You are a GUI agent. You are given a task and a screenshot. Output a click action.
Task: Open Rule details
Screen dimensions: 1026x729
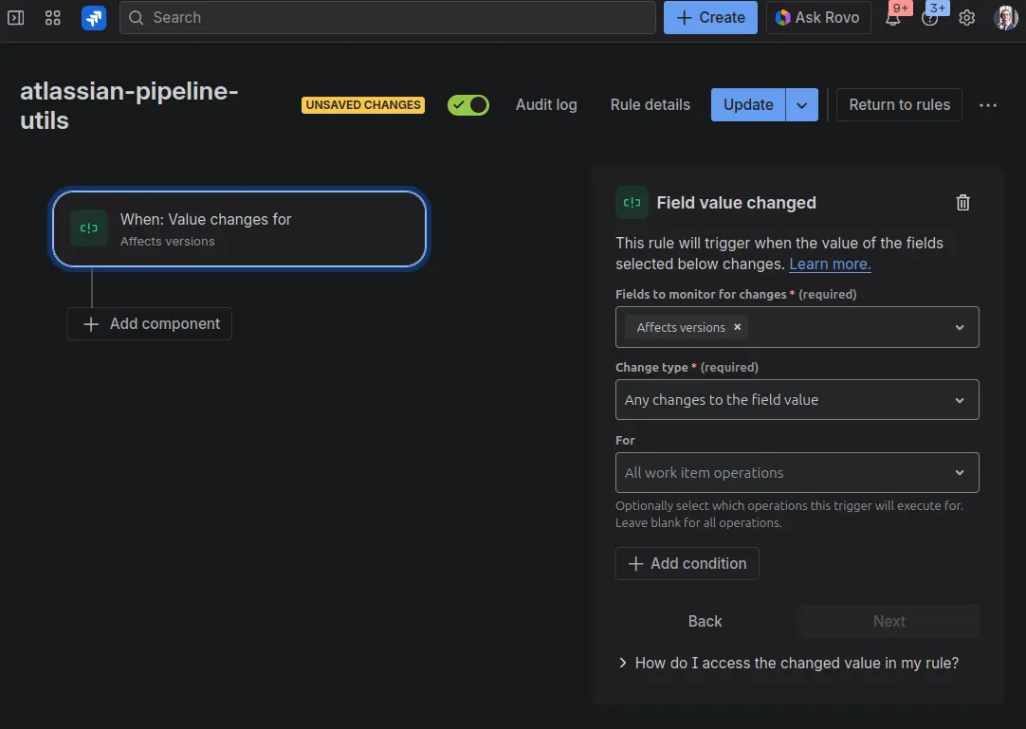click(x=650, y=105)
